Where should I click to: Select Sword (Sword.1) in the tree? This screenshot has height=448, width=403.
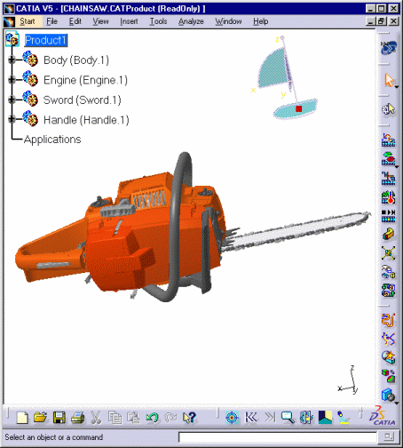(x=83, y=100)
